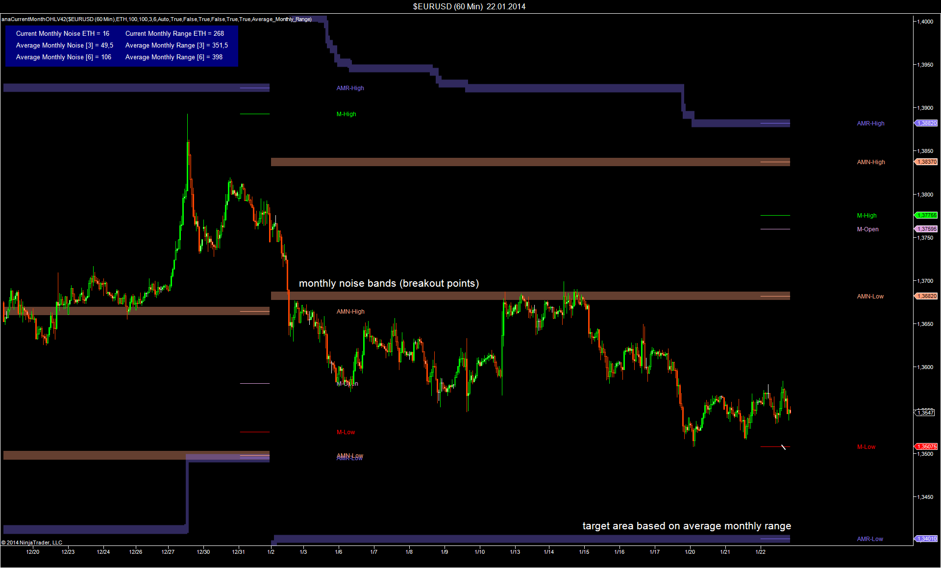This screenshot has height=568, width=941.
Task: Click the 1,3547 current price marker
Action: pos(925,413)
